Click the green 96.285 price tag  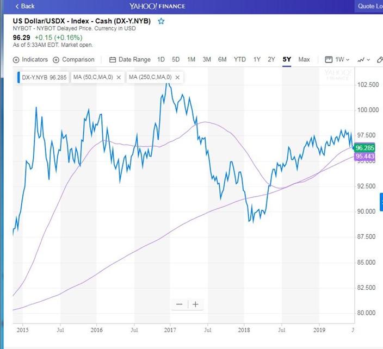(x=365, y=148)
